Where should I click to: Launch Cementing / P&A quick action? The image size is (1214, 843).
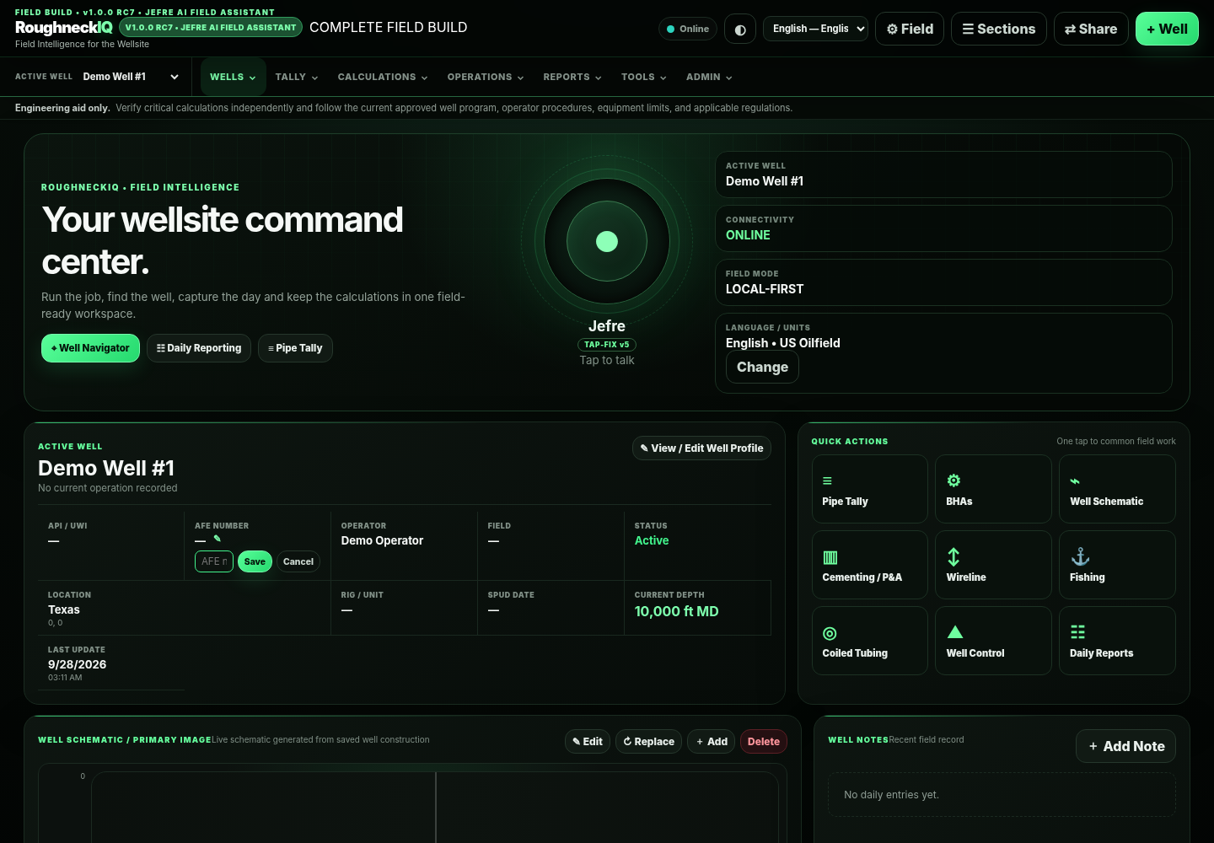point(869,565)
